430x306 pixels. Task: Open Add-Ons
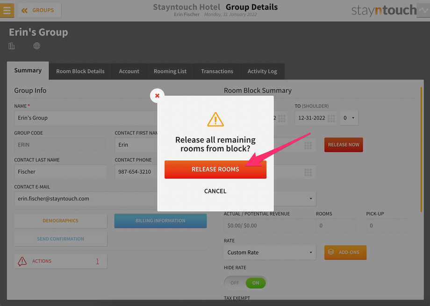click(345, 253)
